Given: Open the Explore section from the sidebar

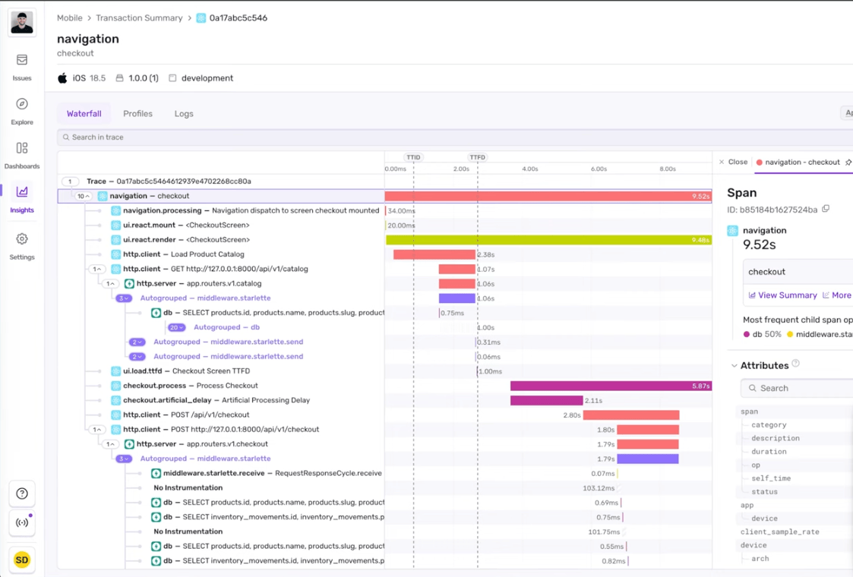Looking at the screenshot, I should pyautogui.click(x=21, y=108).
